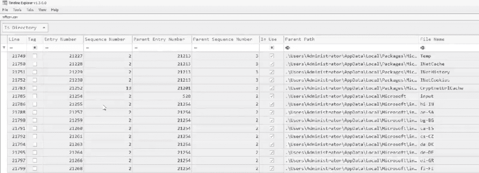This screenshot has height=173, width=479.
Task: Select the bg-BG file name cell
Action: point(449,120)
